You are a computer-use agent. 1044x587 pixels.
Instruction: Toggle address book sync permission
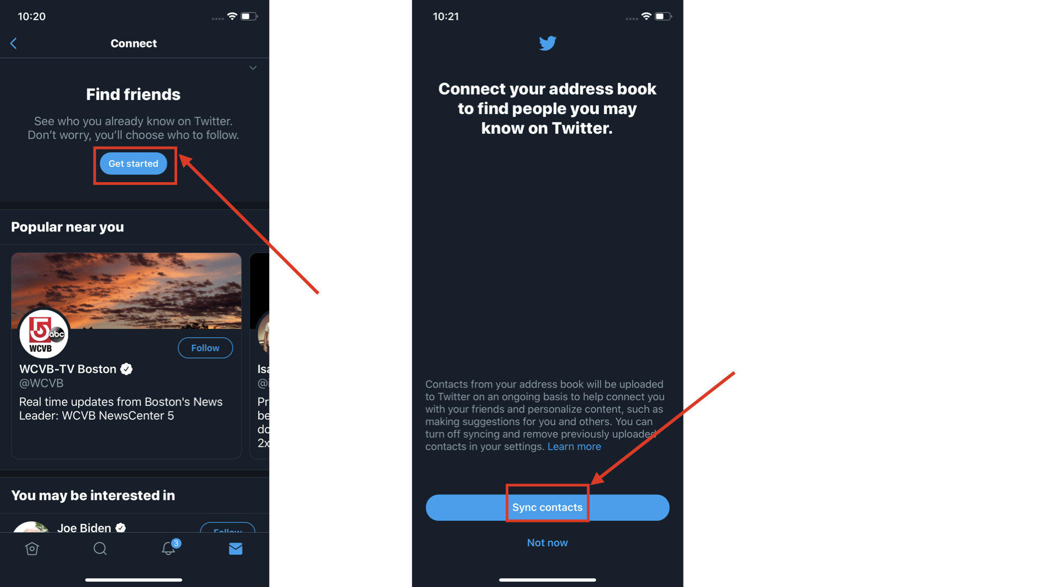[547, 507]
